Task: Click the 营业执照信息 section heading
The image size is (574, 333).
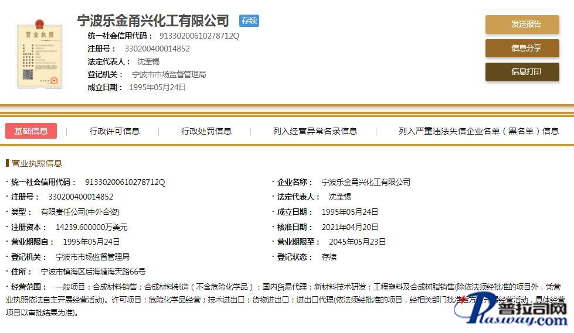Action: pyautogui.click(x=37, y=163)
